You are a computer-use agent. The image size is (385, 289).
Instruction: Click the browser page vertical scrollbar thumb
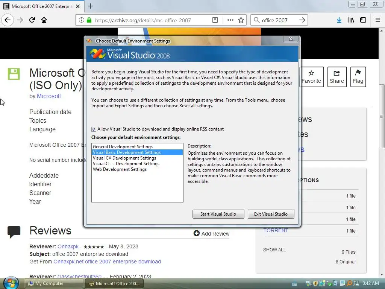(x=382, y=116)
